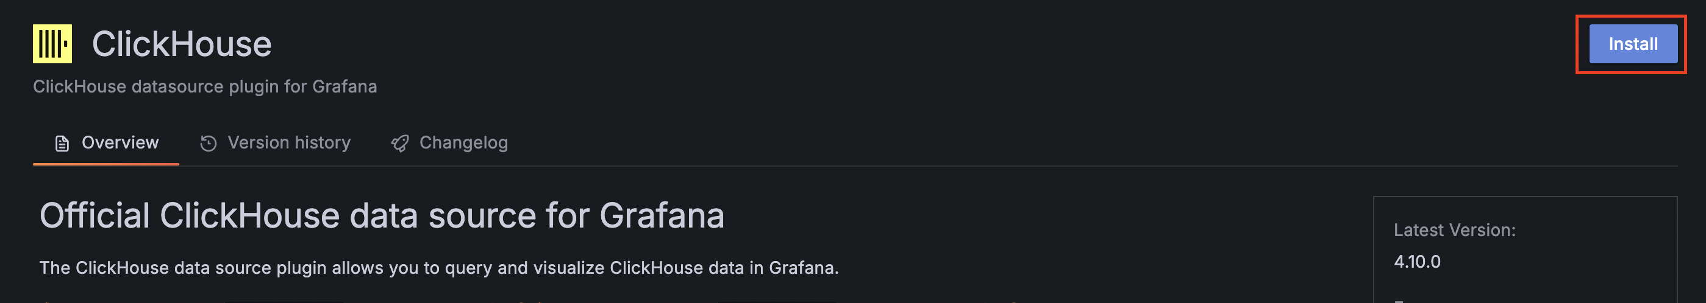Install the ClickHouse plugin
This screenshot has height=303, width=1706.
click(x=1632, y=44)
